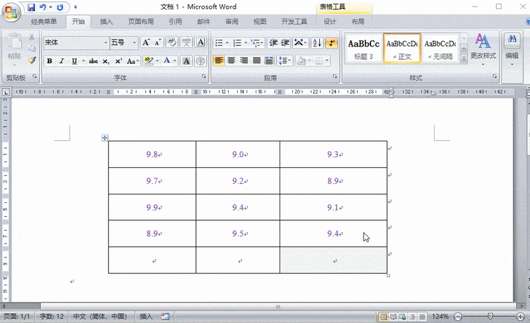Switch to the 插入 ribbon tab
530x323 pixels.
click(x=106, y=21)
